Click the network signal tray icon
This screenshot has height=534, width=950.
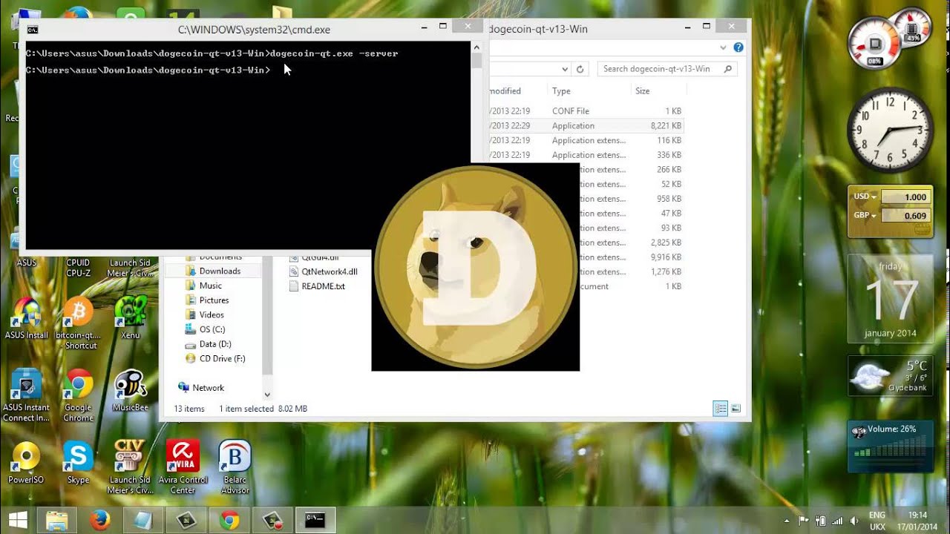pos(837,521)
